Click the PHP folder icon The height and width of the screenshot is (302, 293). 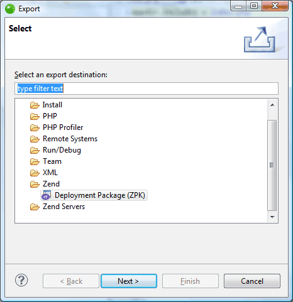click(35, 116)
